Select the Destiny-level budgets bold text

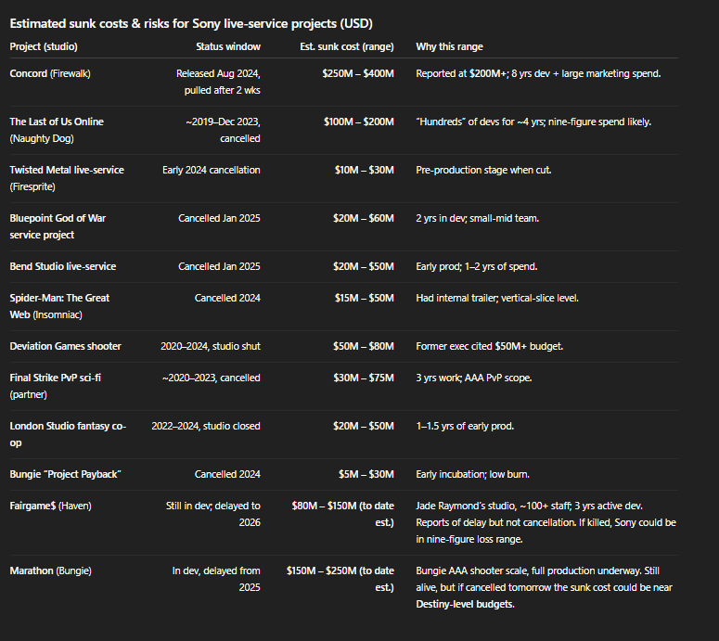[465, 604]
